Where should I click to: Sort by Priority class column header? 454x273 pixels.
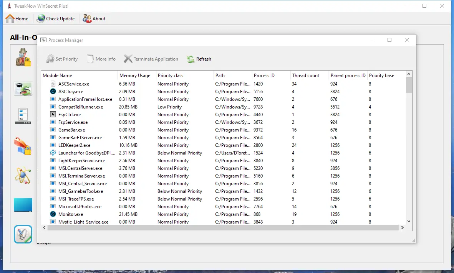point(185,76)
